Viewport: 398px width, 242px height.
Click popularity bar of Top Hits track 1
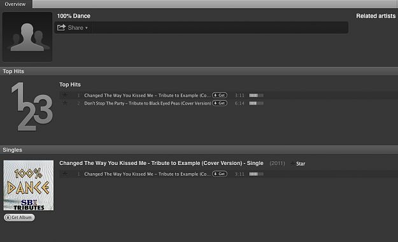pos(257,96)
